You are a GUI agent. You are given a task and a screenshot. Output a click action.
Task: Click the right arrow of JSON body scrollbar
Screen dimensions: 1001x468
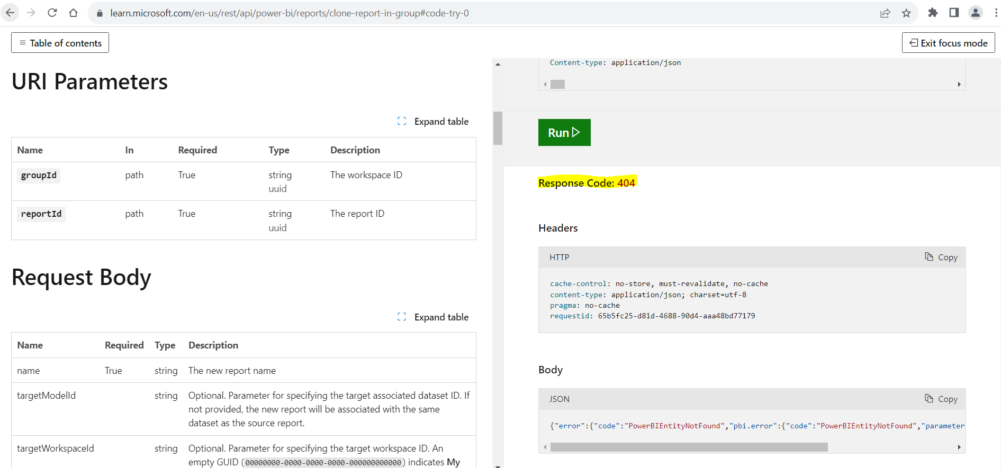pos(959,447)
